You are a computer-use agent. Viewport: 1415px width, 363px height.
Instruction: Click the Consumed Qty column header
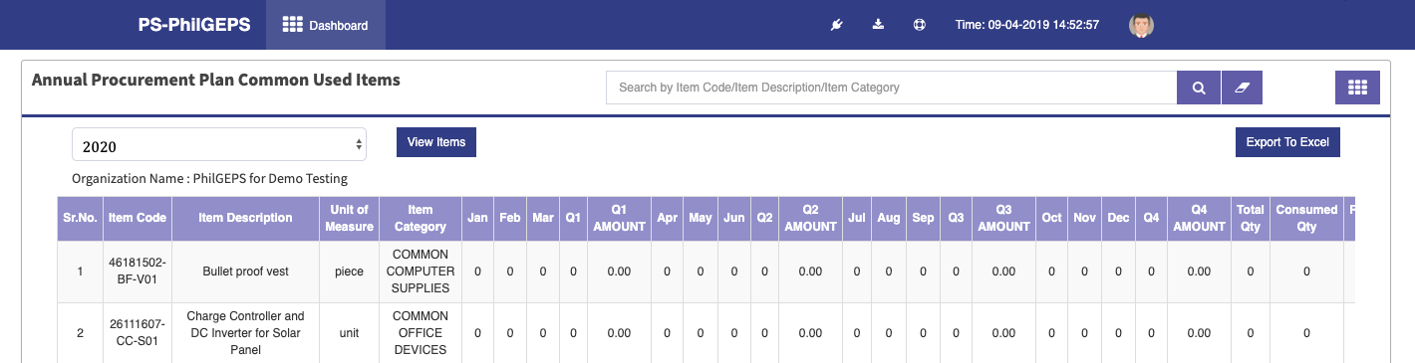[x=1306, y=218]
